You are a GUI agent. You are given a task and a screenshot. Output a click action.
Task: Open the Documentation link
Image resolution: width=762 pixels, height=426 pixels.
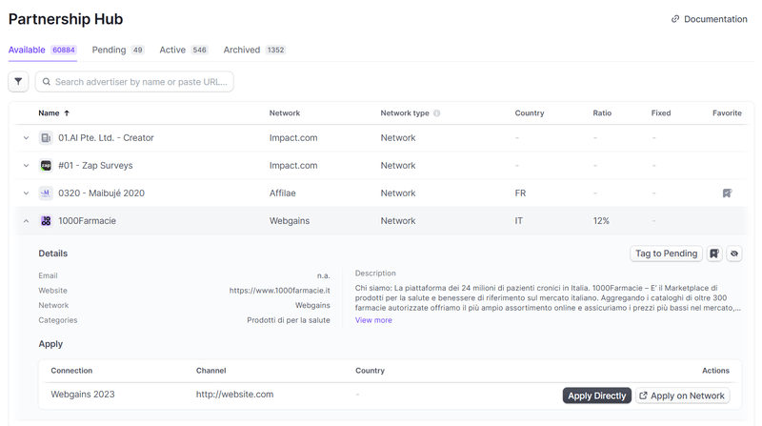point(710,19)
